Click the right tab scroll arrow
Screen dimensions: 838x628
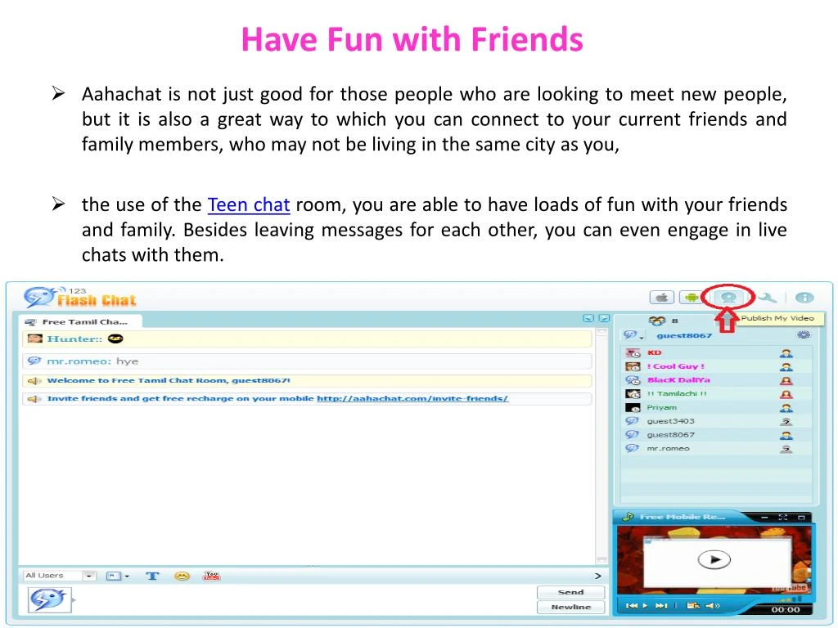604,318
